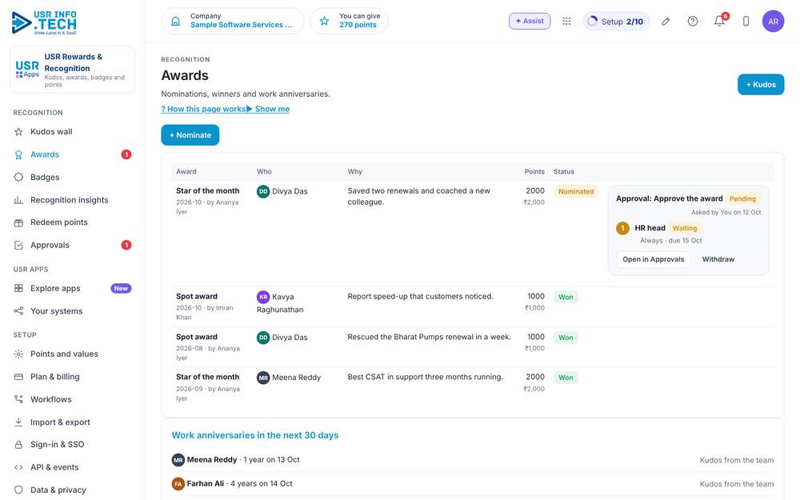
Task: Open the apps grid icon
Action: tap(566, 22)
